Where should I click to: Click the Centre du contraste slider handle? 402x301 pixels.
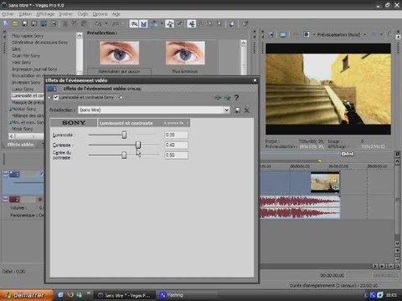click(124, 156)
